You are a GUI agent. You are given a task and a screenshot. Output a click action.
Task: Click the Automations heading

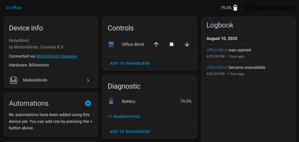pos(29,103)
